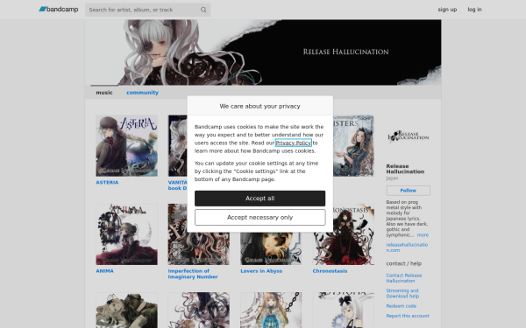
Task: Open the Privacy Policy link
Action: pyautogui.click(x=294, y=143)
